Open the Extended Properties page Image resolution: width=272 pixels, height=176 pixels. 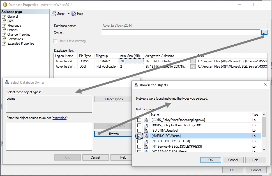21,44
